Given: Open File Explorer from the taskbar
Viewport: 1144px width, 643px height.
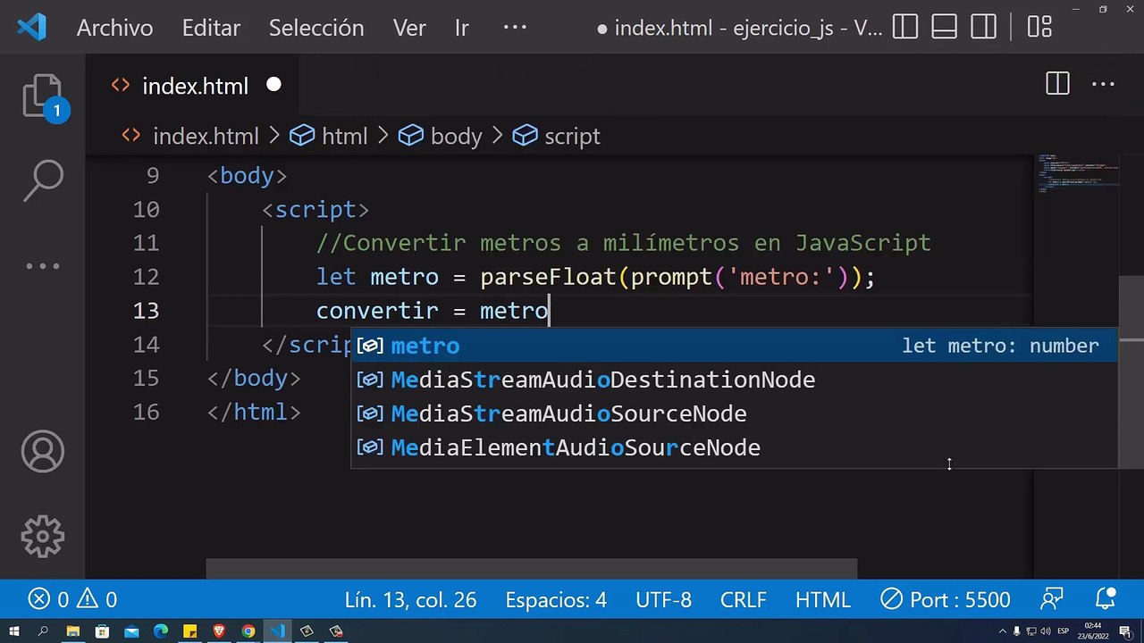Looking at the screenshot, I should tap(72, 631).
